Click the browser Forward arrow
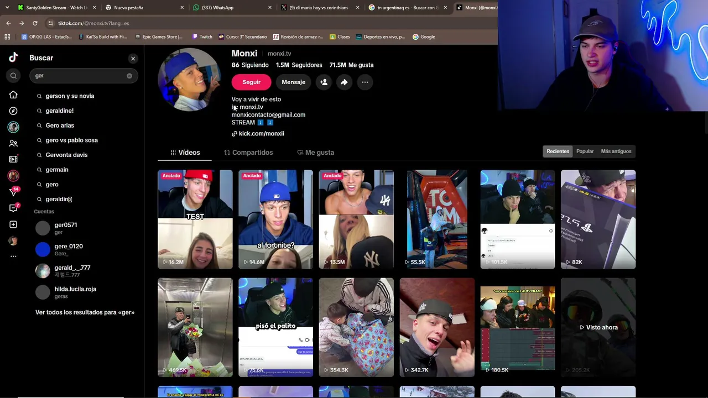 point(22,23)
